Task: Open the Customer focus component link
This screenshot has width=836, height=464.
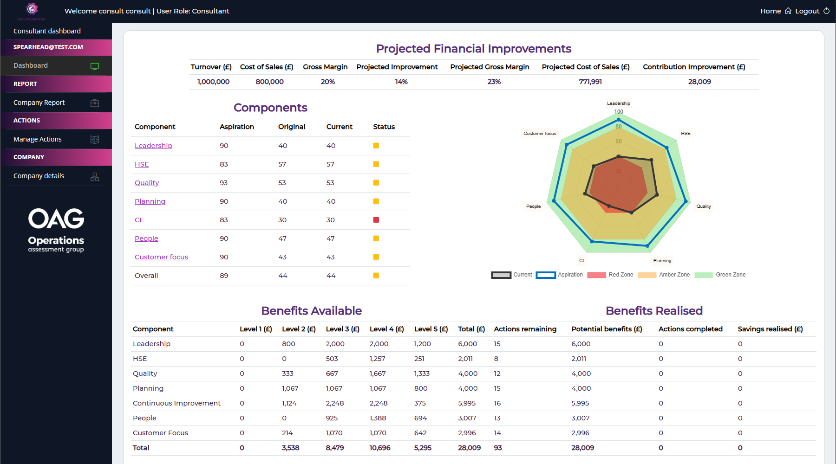Action: click(161, 257)
